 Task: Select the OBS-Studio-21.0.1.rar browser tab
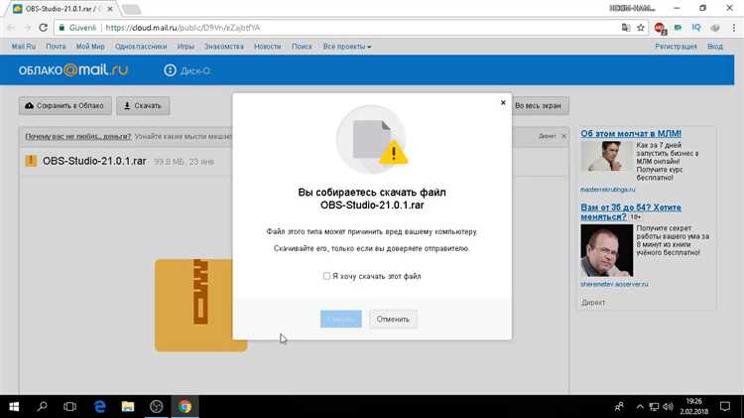61,9
